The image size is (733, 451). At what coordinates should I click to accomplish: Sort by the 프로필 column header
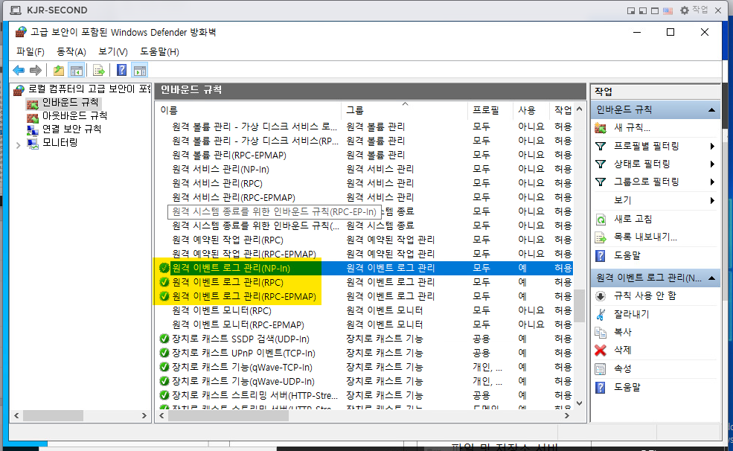490,110
